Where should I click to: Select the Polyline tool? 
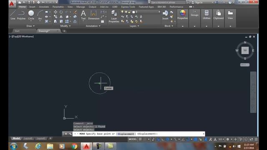[21, 15]
